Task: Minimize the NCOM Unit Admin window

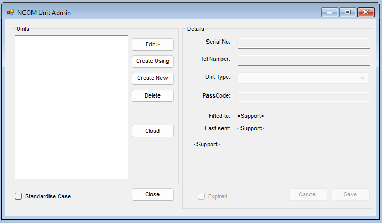Action: coord(329,12)
